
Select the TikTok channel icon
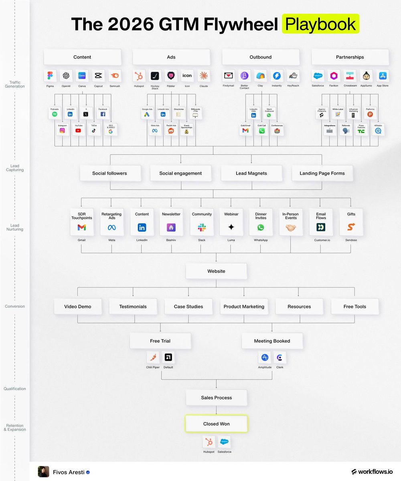[x=94, y=131]
